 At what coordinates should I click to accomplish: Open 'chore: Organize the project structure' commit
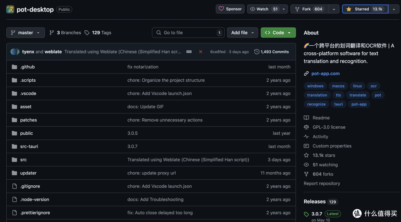tap(166, 80)
